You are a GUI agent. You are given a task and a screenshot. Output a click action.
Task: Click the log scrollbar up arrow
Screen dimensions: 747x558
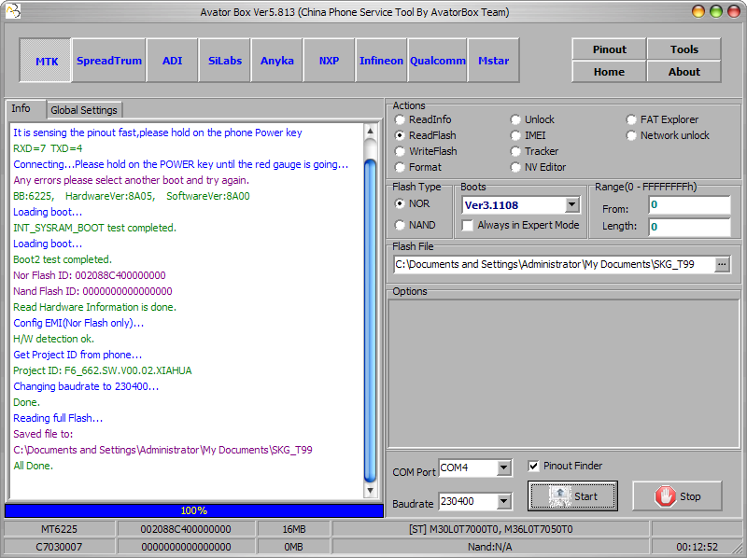click(x=370, y=131)
